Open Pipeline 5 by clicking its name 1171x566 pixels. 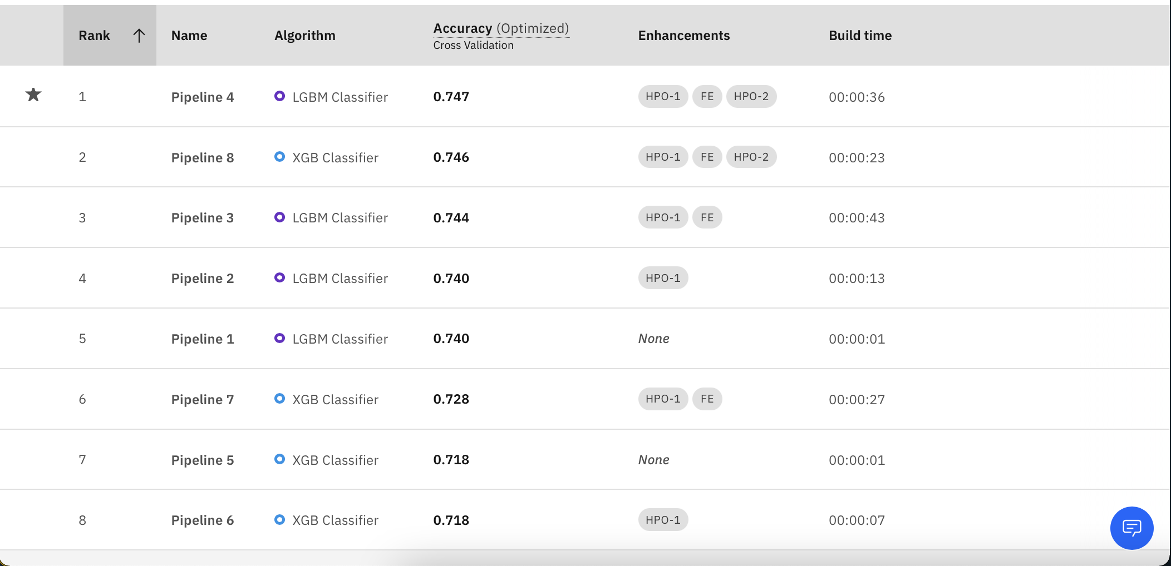203,459
